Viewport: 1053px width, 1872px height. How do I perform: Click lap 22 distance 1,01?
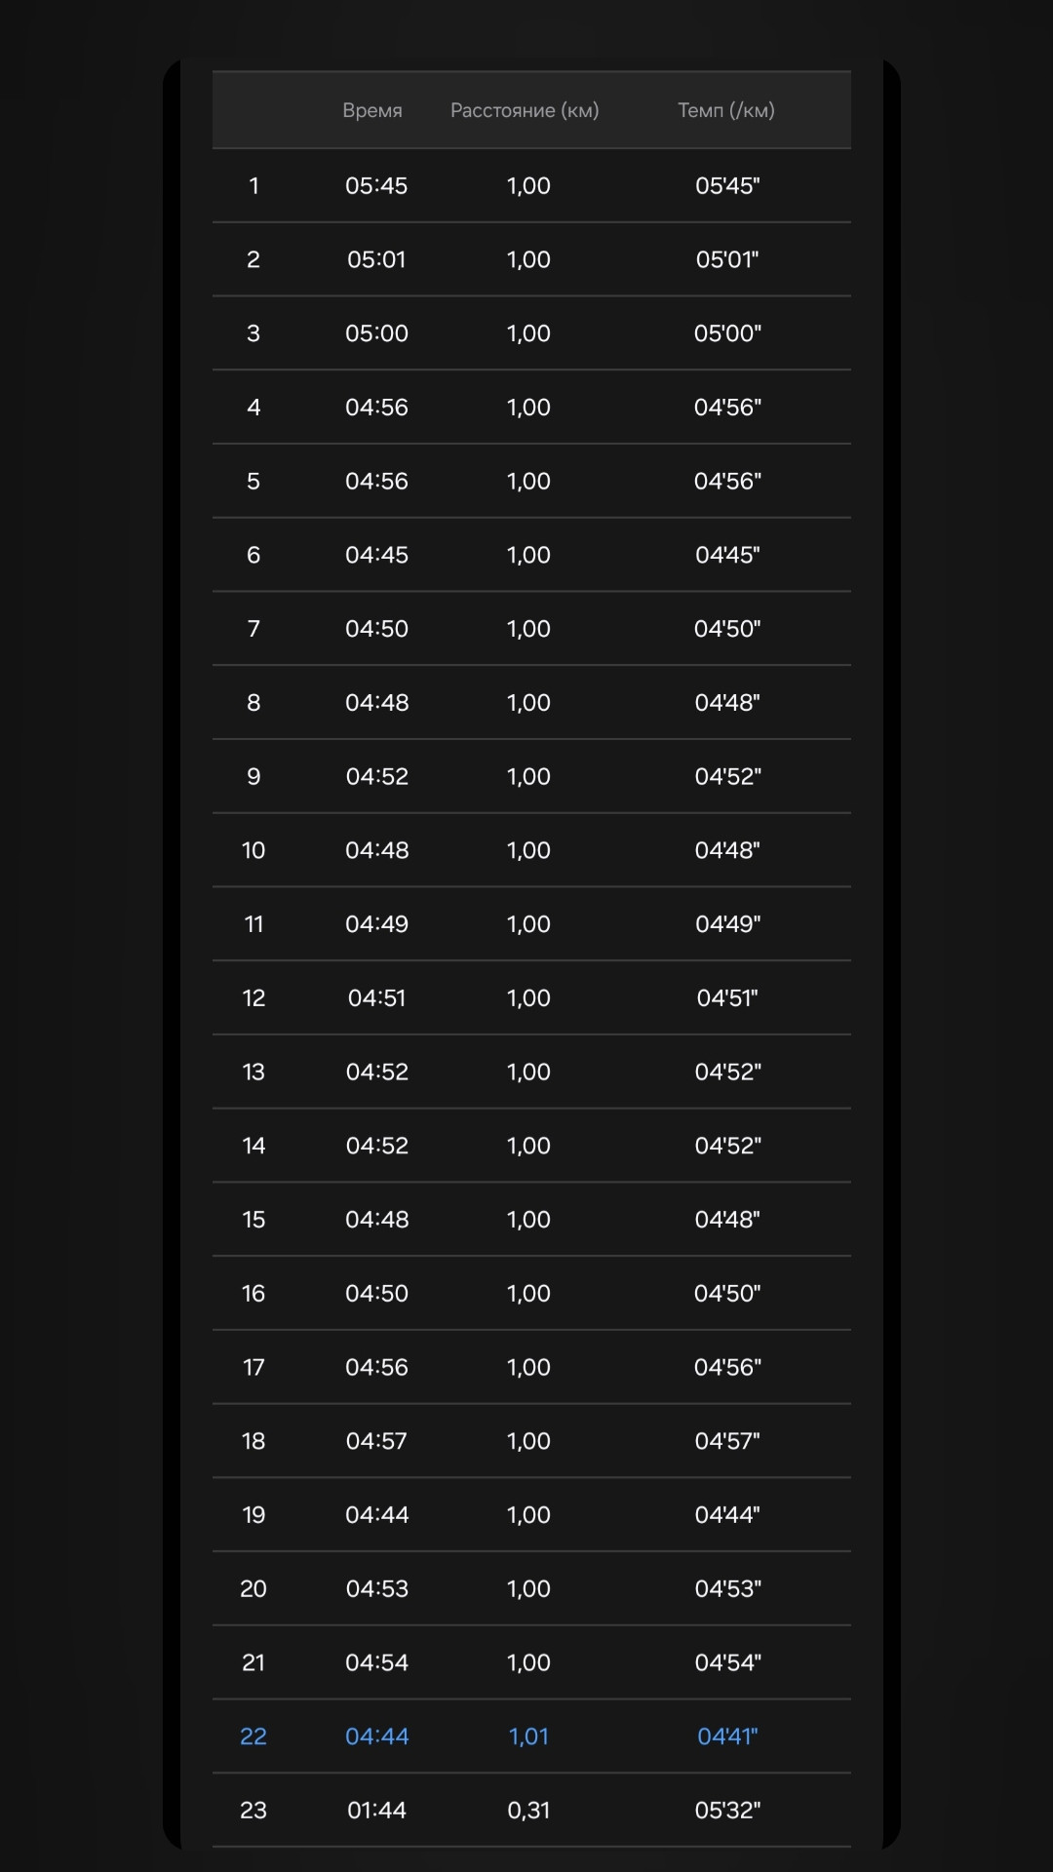[x=528, y=1736]
